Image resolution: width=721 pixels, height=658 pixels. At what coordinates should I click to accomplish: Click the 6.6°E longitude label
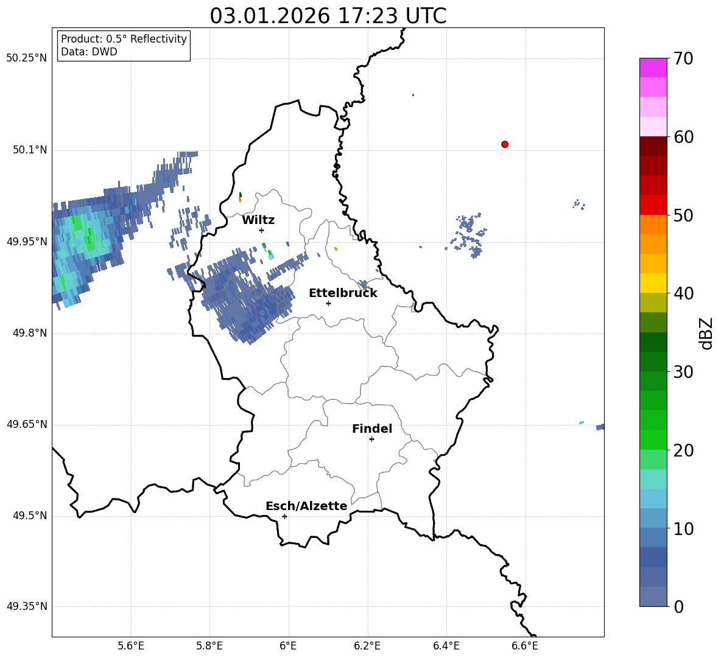(x=525, y=646)
